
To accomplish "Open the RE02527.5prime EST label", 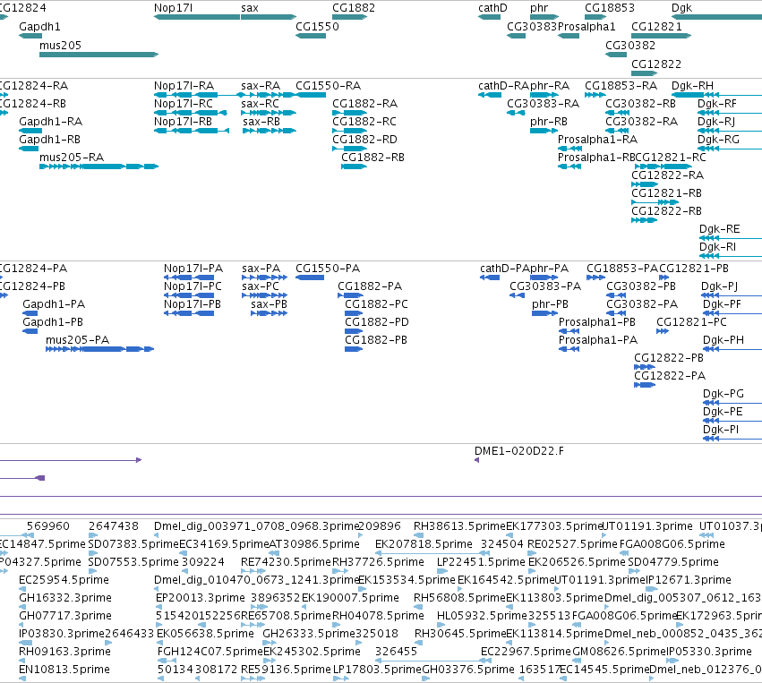I will pos(572,544).
